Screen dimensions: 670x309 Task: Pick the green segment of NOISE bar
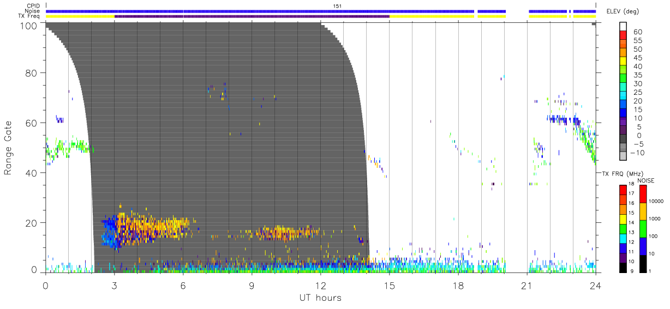(643, 228)
